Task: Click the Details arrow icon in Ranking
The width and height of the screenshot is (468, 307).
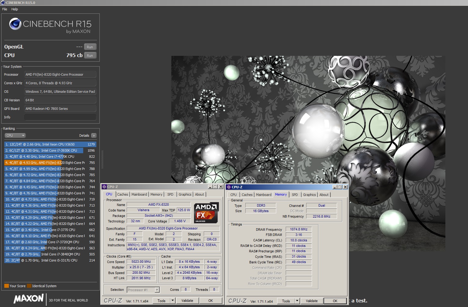Action: tap(94, 135)
